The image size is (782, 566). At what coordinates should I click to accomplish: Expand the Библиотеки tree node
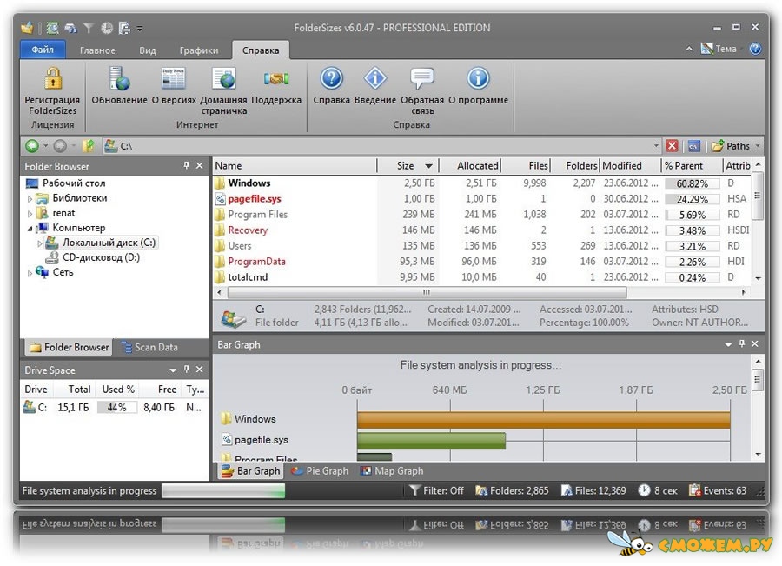30,198
